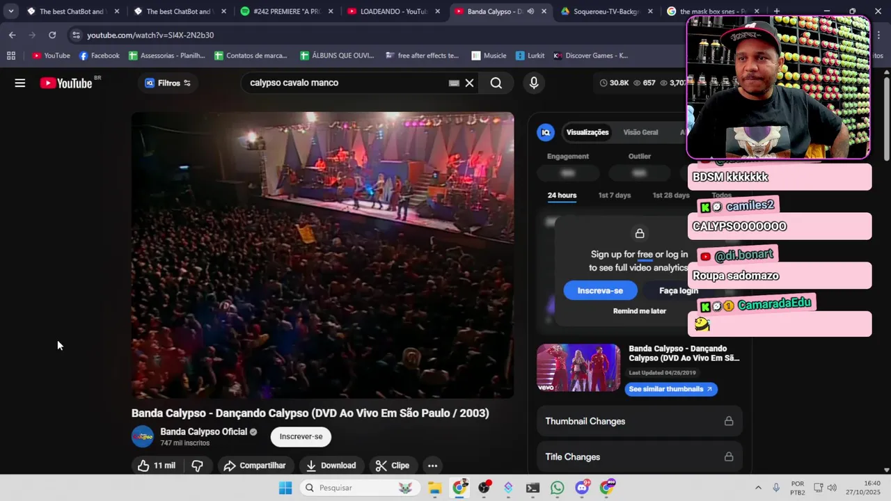This screenshot has height=501, width=891.
Task: Click the video player area
Action: click(x=323, y=255)
